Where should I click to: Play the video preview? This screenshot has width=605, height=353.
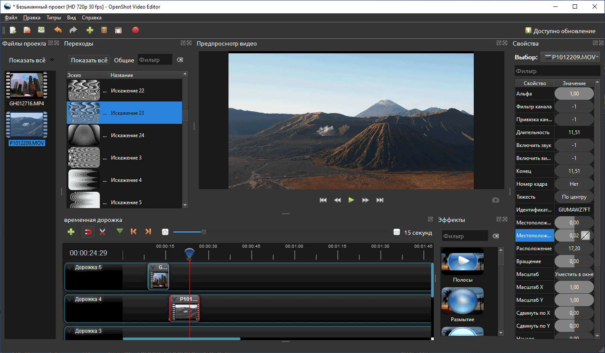coord(351,200)
